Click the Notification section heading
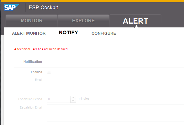The width and height of the screenshot is (184, 125). [x=33, y=61]
